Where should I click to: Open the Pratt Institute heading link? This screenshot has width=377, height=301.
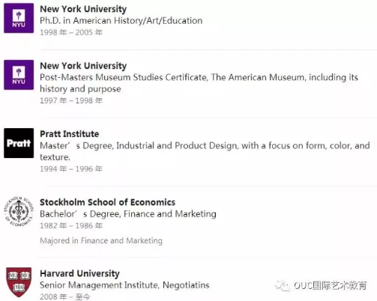click(70, 134)
